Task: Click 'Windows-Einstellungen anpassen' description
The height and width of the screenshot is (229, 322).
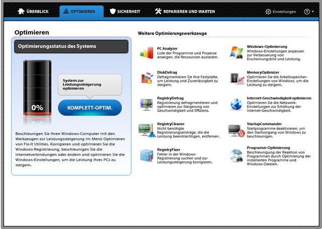Action: (275, 55)
